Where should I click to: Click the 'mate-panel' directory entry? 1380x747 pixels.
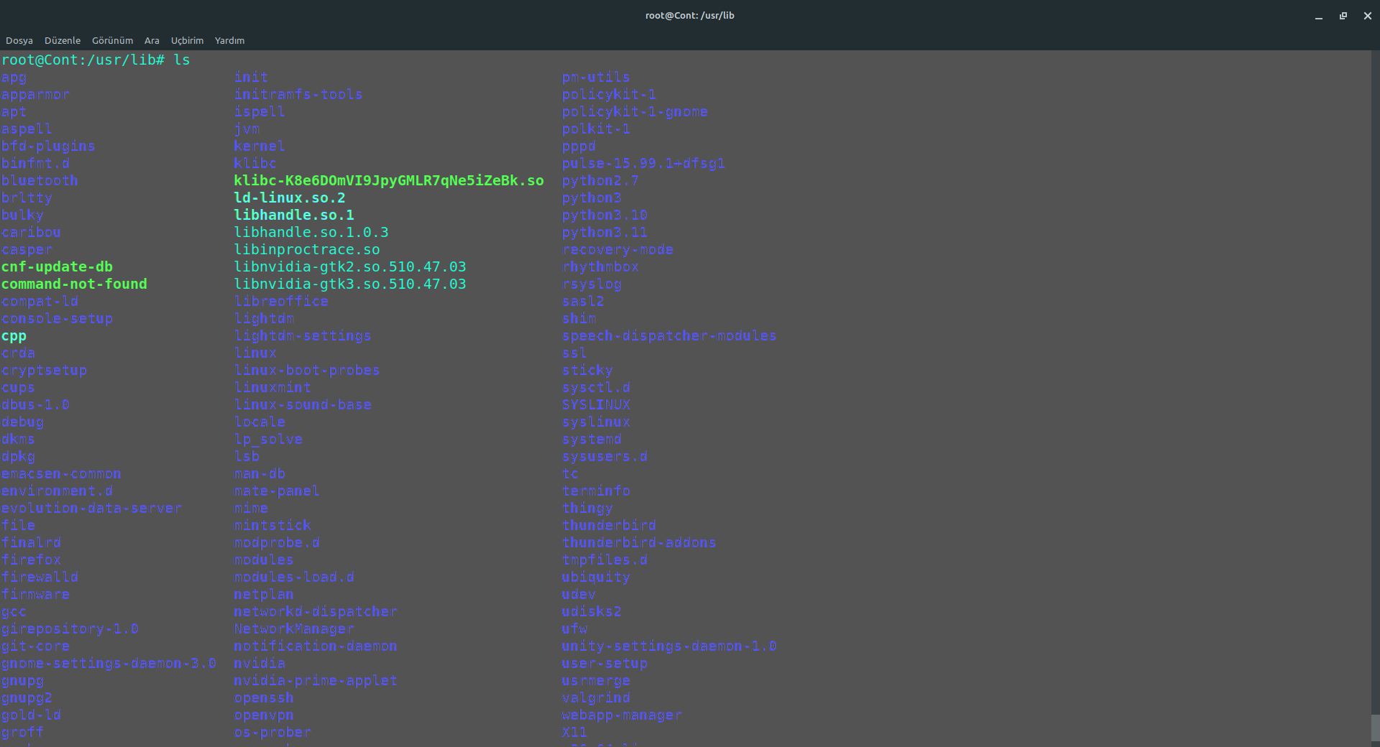277,491
